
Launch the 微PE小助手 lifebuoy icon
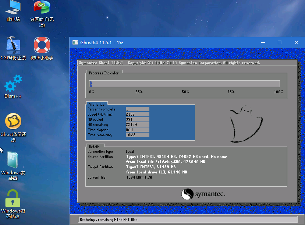(42, 48)
